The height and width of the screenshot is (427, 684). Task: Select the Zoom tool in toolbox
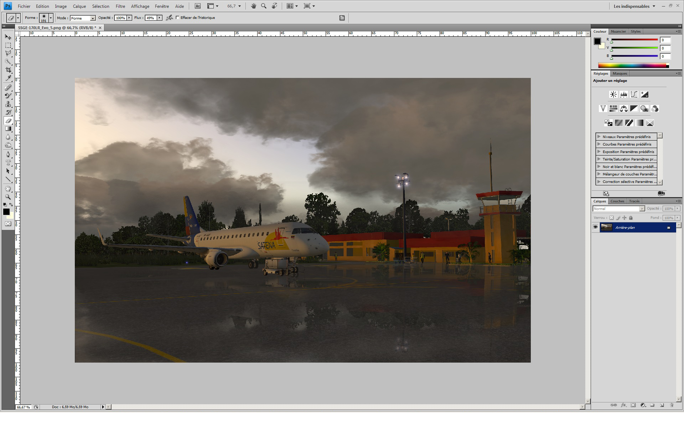coord(8,197)
